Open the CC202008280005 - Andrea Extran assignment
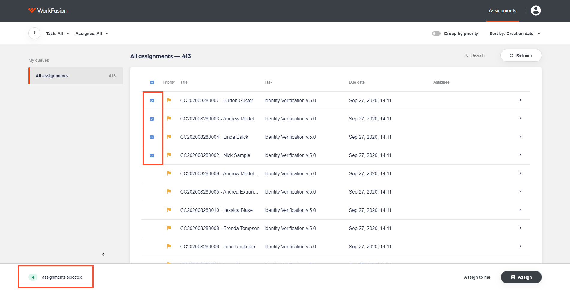This screenshot has height=290, width=570. (x=219, y=192)
